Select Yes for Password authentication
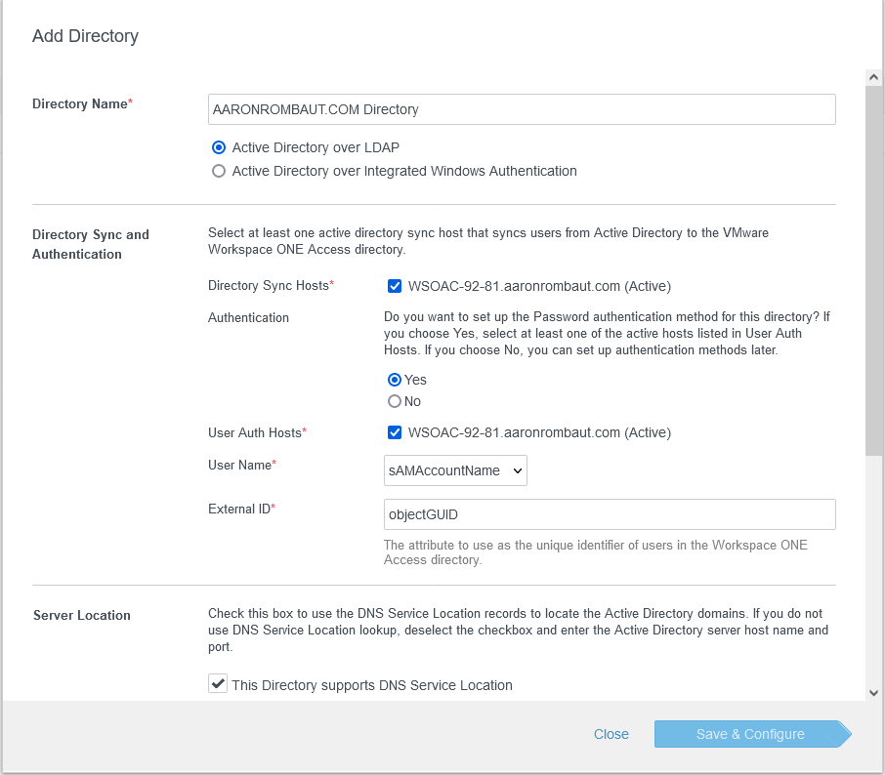 [395, 380]
